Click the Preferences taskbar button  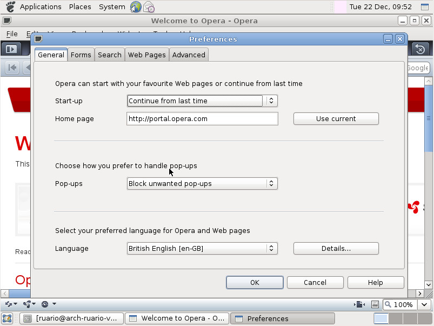(x=283, y=318)
